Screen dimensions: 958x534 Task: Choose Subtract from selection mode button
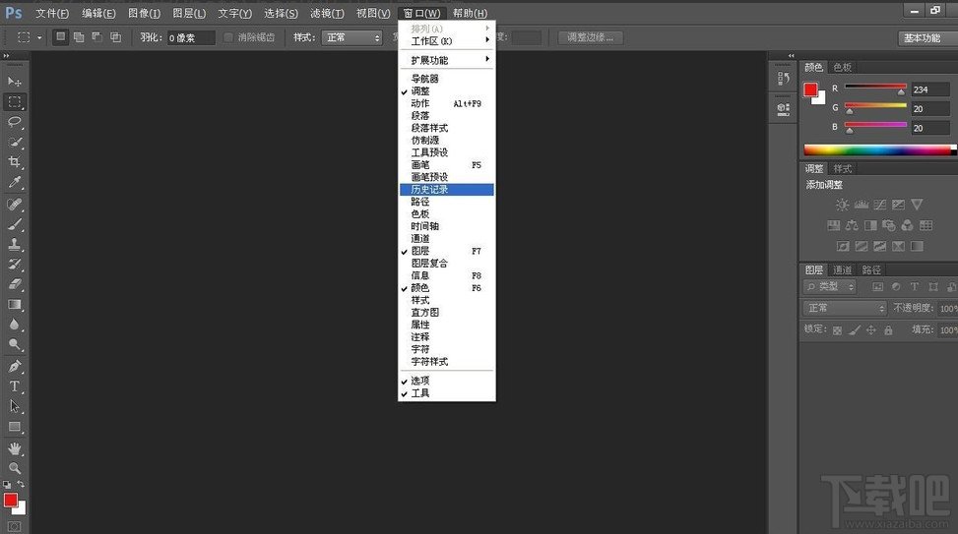click(x=97, y=37)
